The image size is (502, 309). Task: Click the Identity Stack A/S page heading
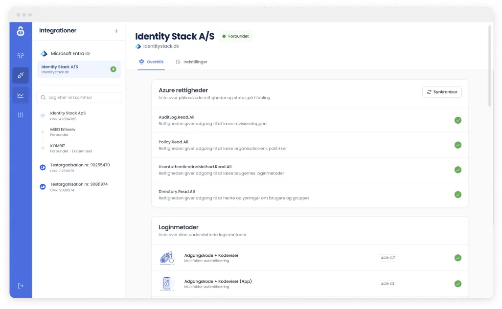coord(175,37)
